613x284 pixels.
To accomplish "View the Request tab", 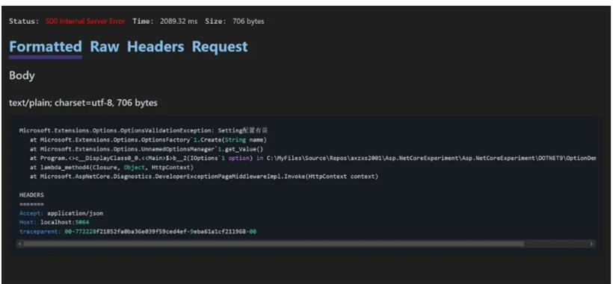I will 220,47.
